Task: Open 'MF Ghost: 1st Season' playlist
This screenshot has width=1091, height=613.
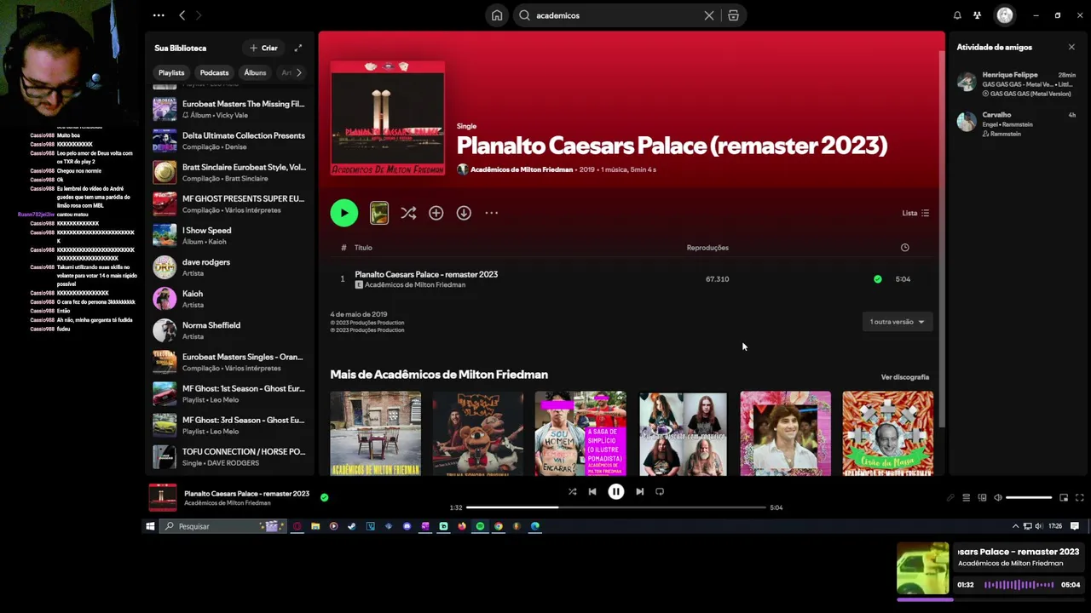Action: click(x=230, y=393)
